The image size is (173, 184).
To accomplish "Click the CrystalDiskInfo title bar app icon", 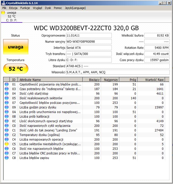I will click(x=3, y=3).
